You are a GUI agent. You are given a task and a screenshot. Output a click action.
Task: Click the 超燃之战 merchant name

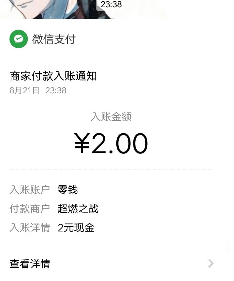click(x=78, y=209)
